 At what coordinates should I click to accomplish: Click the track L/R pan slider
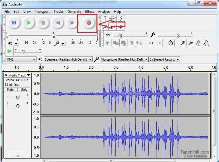(x=18, y=106)
